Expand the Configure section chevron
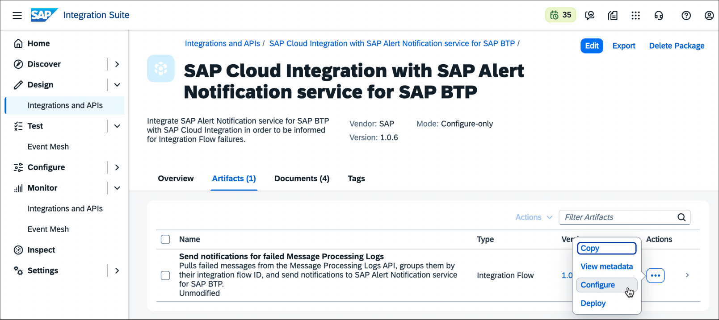 click(x=117, y=167)
